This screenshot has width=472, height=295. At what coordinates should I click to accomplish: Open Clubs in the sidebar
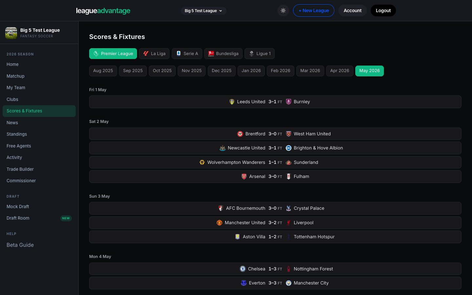[x=39, y=99]
